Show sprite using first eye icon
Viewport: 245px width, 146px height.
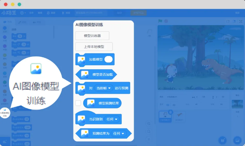click(168, 105)
